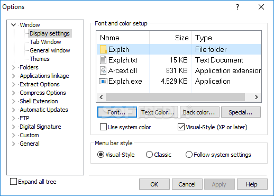
Task: Uncheck Visual-Style (XP or later) checkbox
Action: [x=181, y=127]
